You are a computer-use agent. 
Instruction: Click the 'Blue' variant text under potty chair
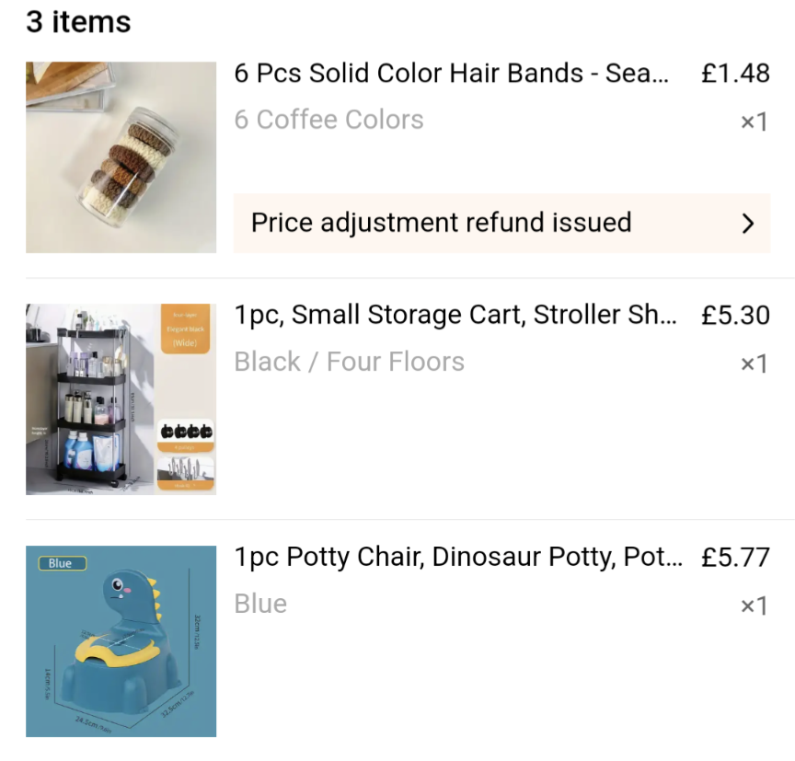click(260, 604)
